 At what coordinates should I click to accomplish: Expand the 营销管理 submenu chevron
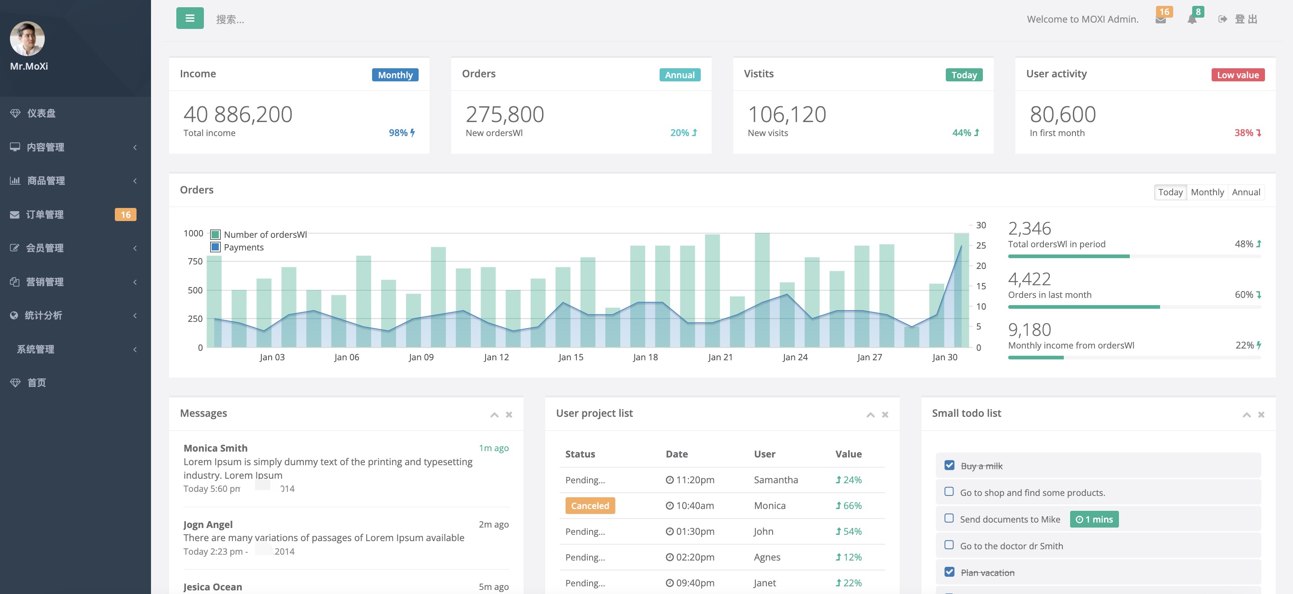pos(135,282)
